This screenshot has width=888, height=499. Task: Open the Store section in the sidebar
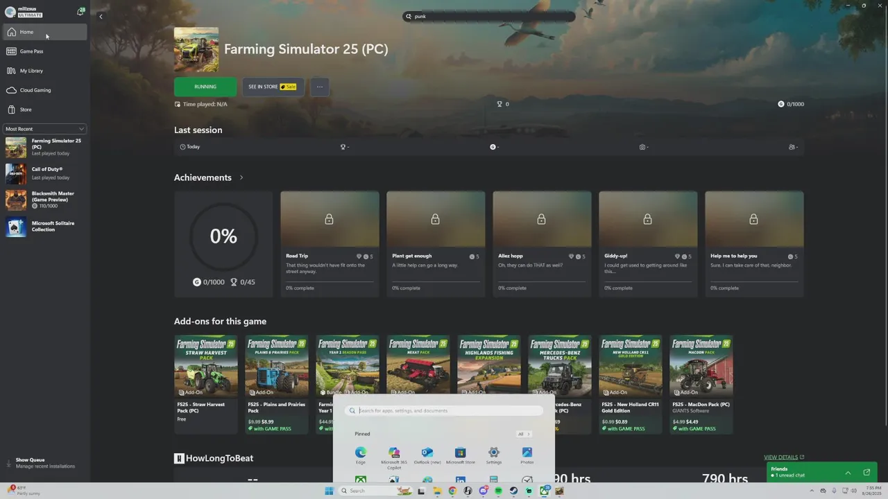pos(45,110)
